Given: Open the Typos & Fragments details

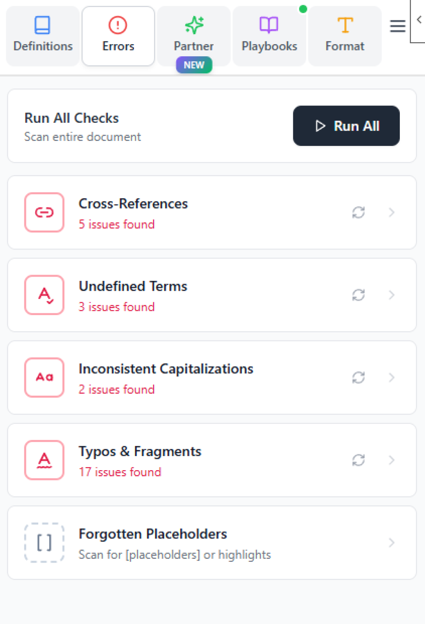Looking at the screenshot, I should coord(392,460).
